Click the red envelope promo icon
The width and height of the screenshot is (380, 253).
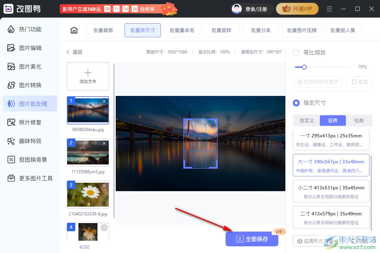click(x=169, y=9)
